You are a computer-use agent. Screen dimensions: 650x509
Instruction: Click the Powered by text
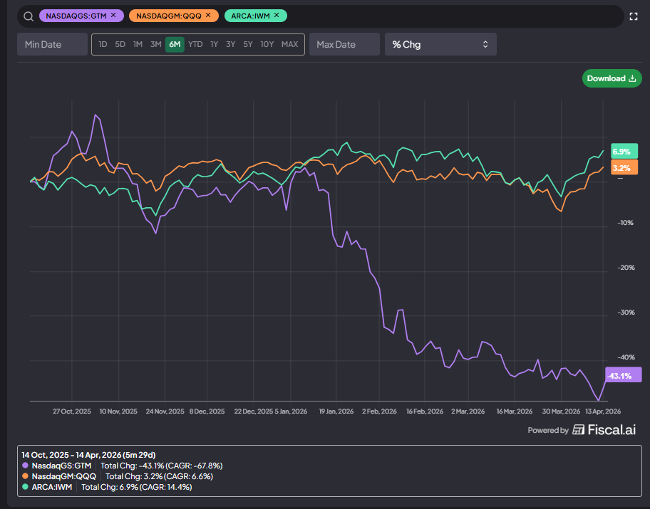point(548,430)
